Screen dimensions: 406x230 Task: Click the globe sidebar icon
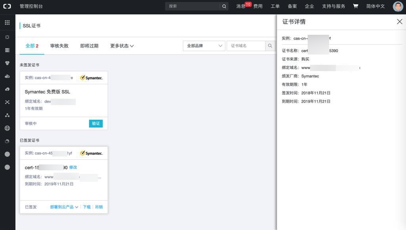(7, 128)
